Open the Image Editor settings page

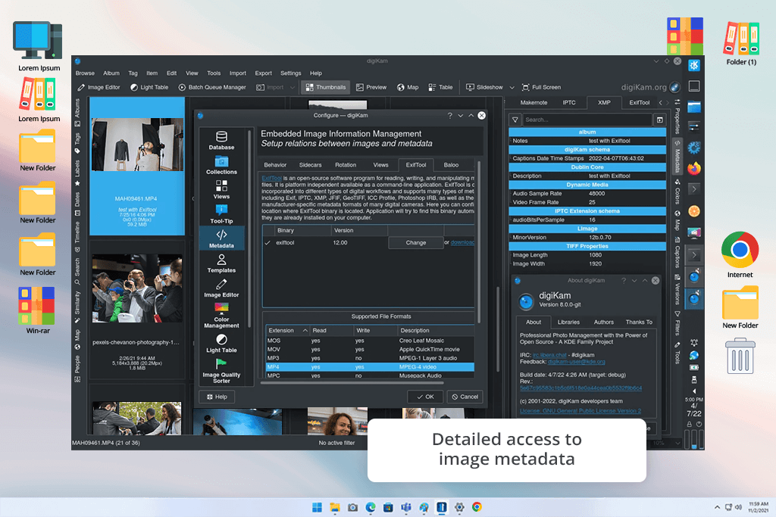pos(221,288)
